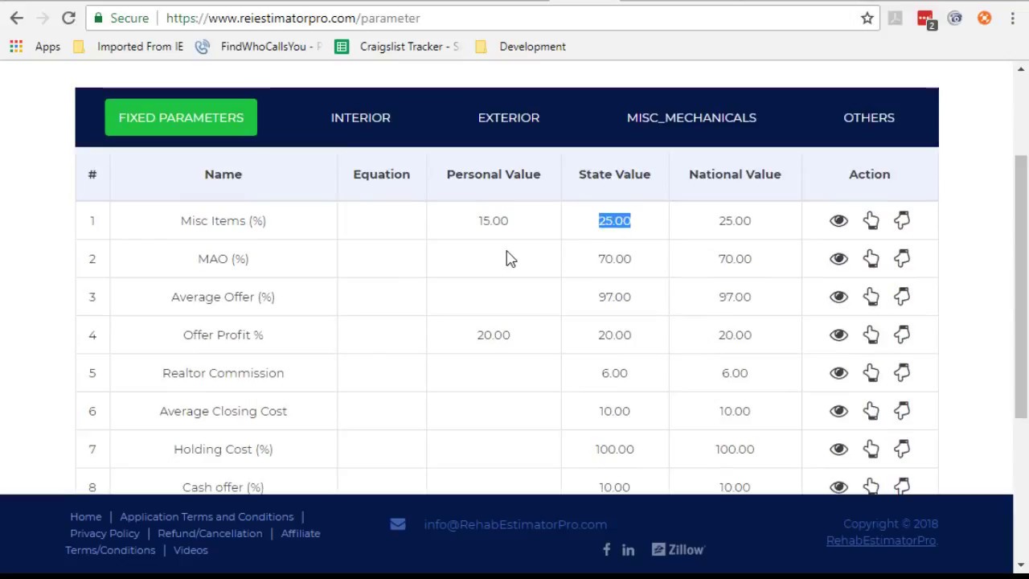Click the Home footer link

click(x=85, y=516)
